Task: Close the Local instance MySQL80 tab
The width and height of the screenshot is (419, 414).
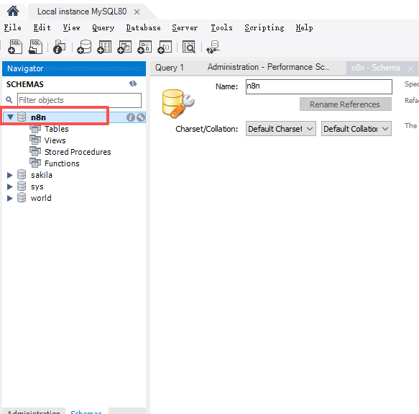Action: click(x=137, y=12)
